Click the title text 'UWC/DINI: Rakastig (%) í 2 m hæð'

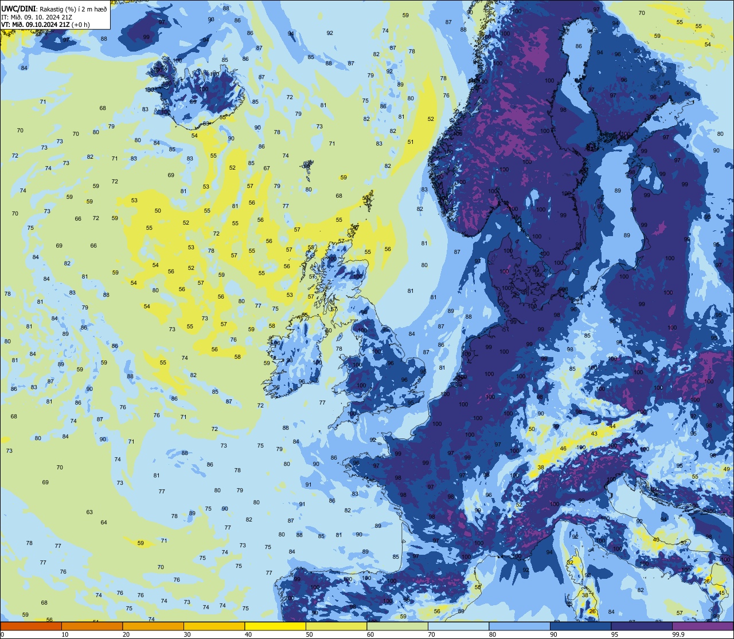point(54,9)
